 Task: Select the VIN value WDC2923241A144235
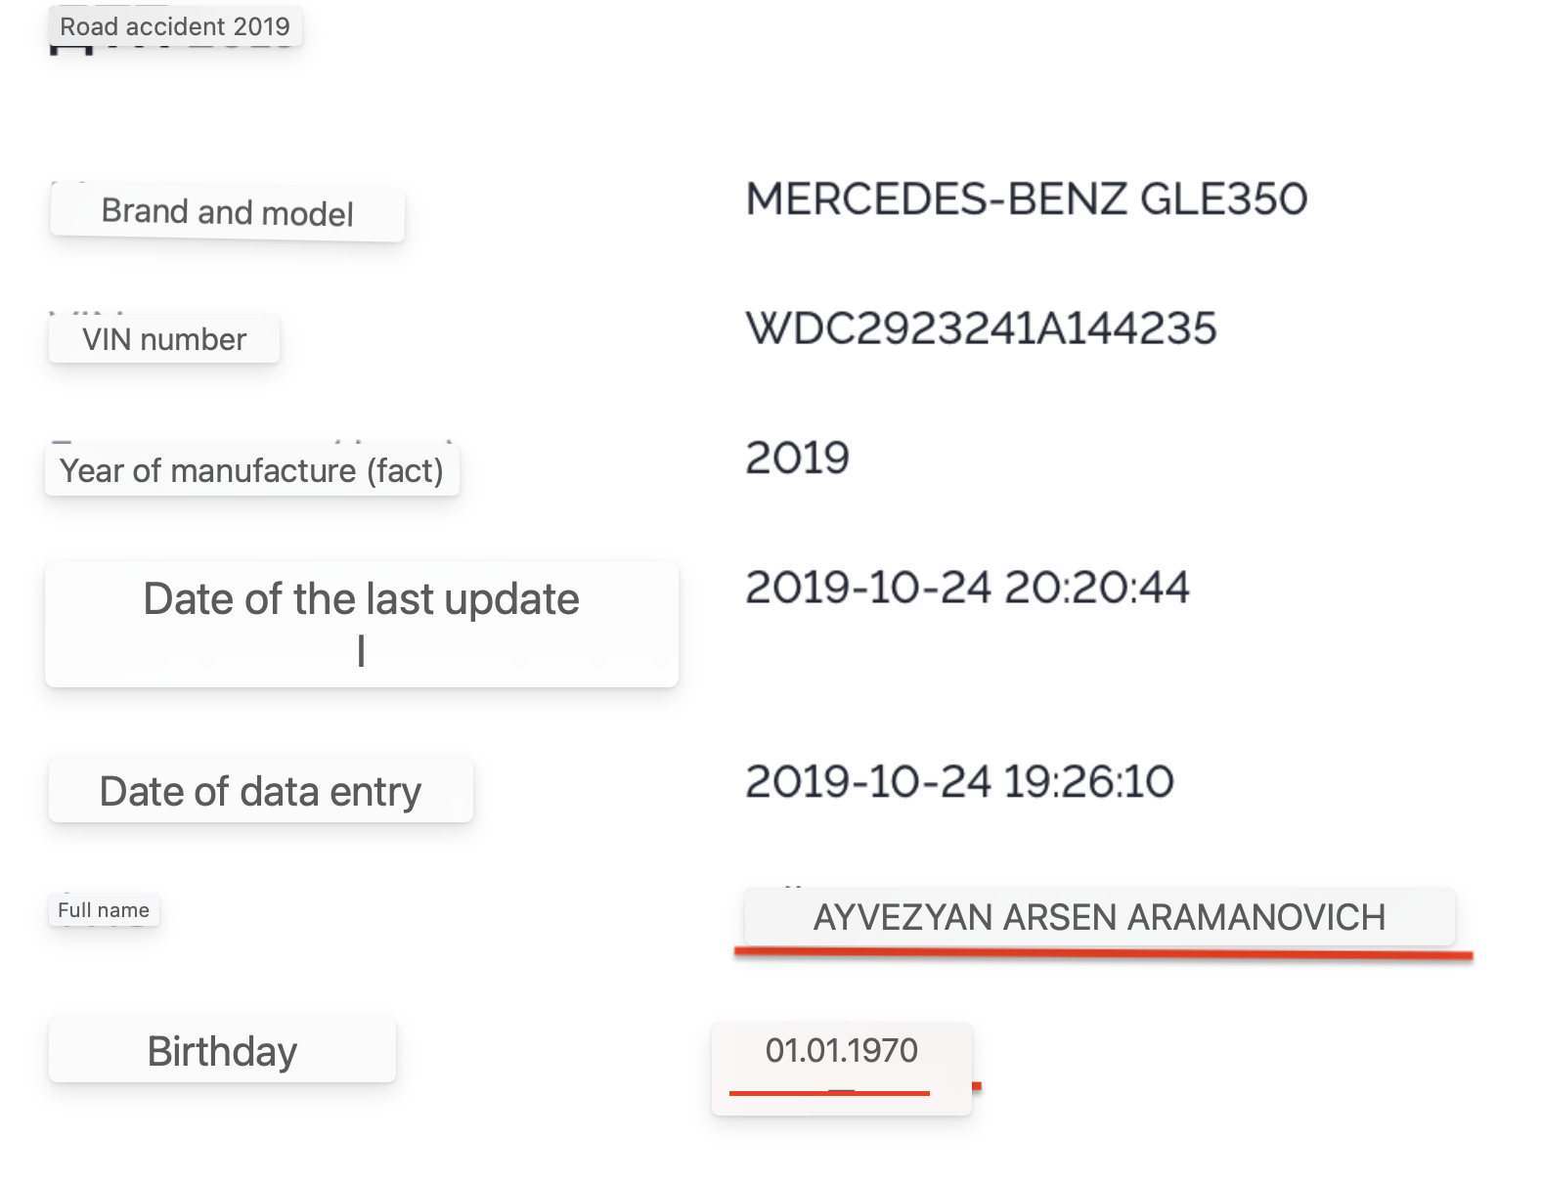coord(981,329)
